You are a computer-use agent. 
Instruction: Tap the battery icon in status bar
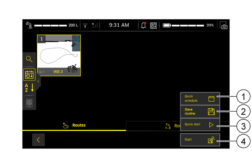tap(166, 25)
